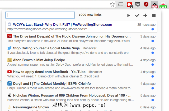Image resolution: width=169 pixels, height=111 pixels.
Task: Click favicon next to Alton Brown's recipe
Action: 10,60
